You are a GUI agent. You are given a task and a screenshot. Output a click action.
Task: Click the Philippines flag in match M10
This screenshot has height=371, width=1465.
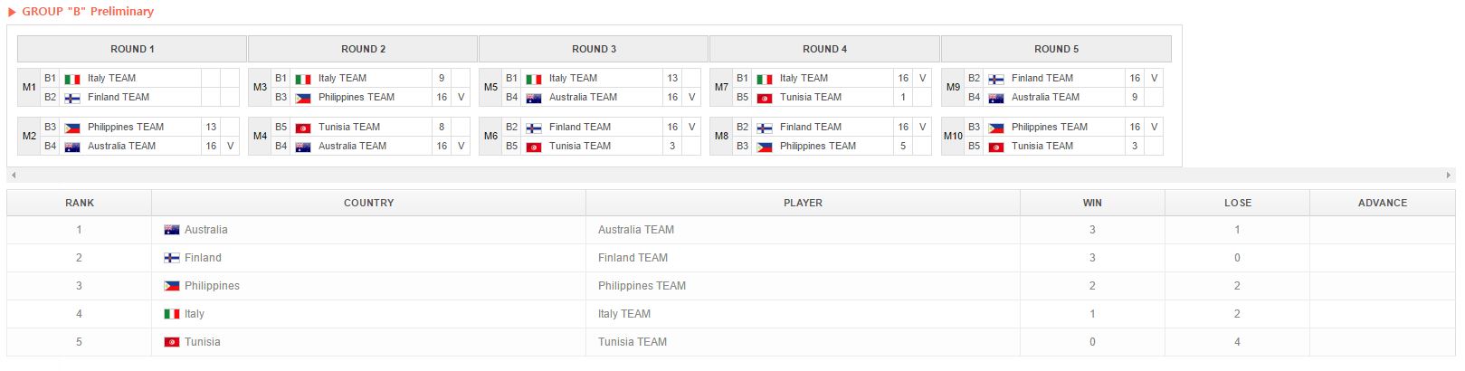click(x=996, y=128)
